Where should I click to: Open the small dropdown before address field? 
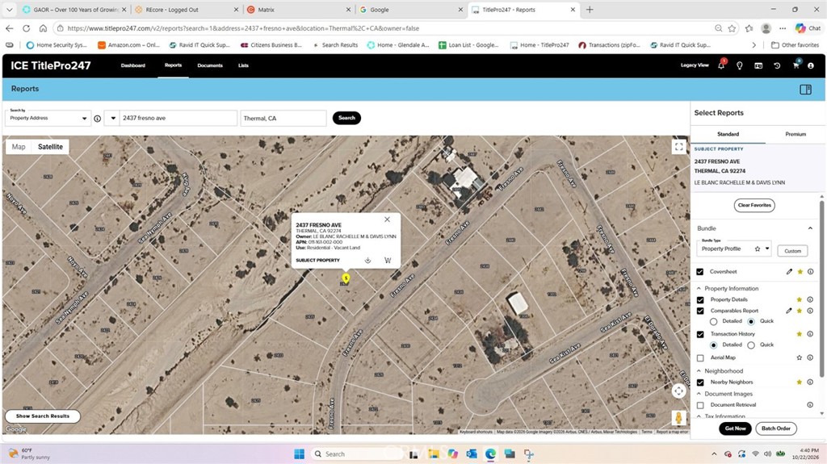(x=112, y=118)
